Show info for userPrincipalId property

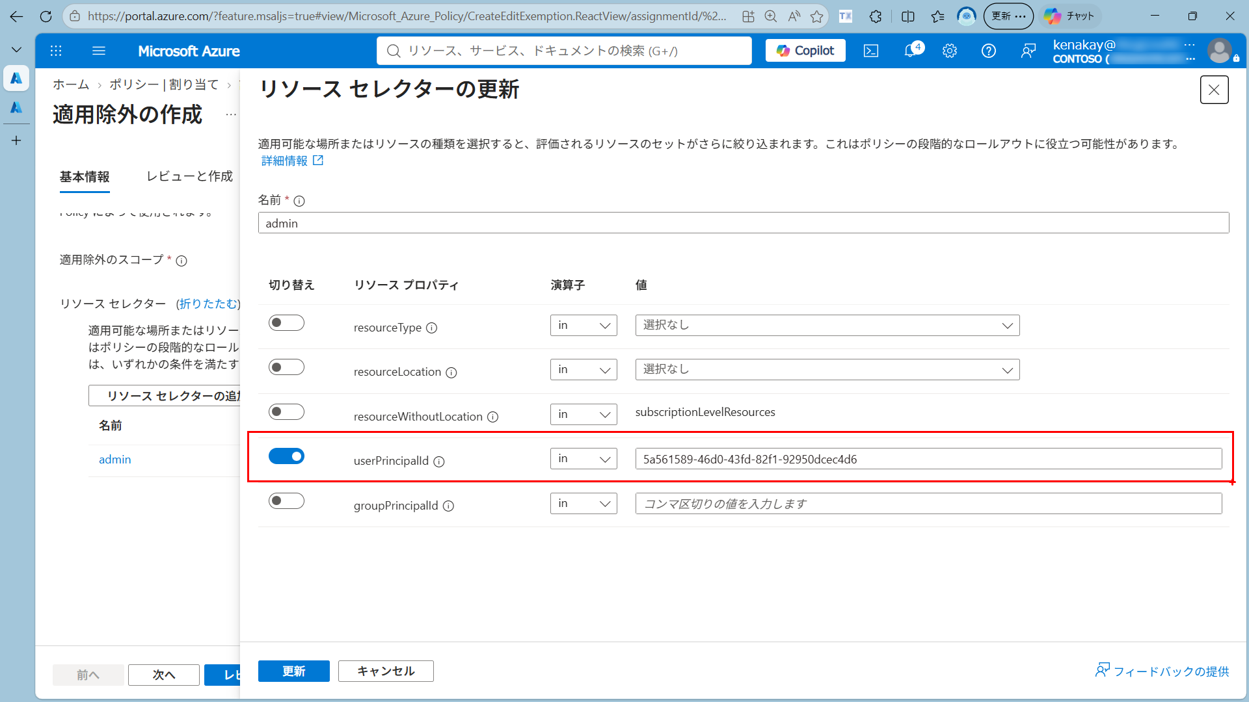[x=439, y=461]
